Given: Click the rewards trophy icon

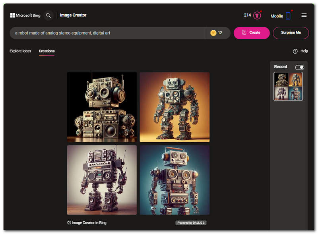Looking at the screenshot, I should (257, 15).
